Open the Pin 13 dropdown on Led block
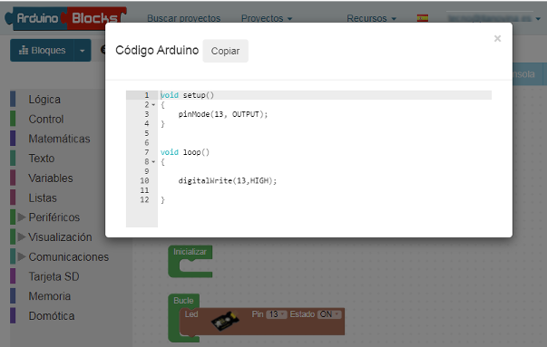The image size is (547, 347). pyautogui.click(x=277, y=314)
